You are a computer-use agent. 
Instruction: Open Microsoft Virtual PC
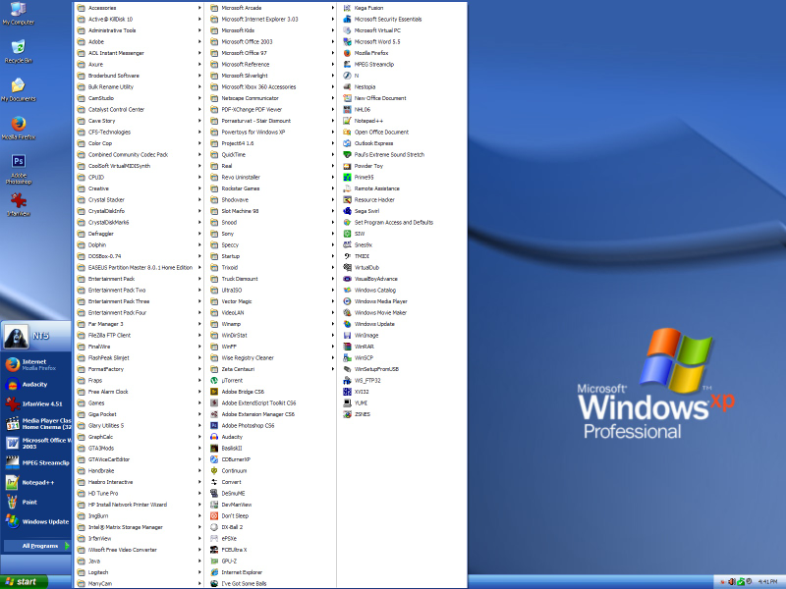[x=377, y=30]
